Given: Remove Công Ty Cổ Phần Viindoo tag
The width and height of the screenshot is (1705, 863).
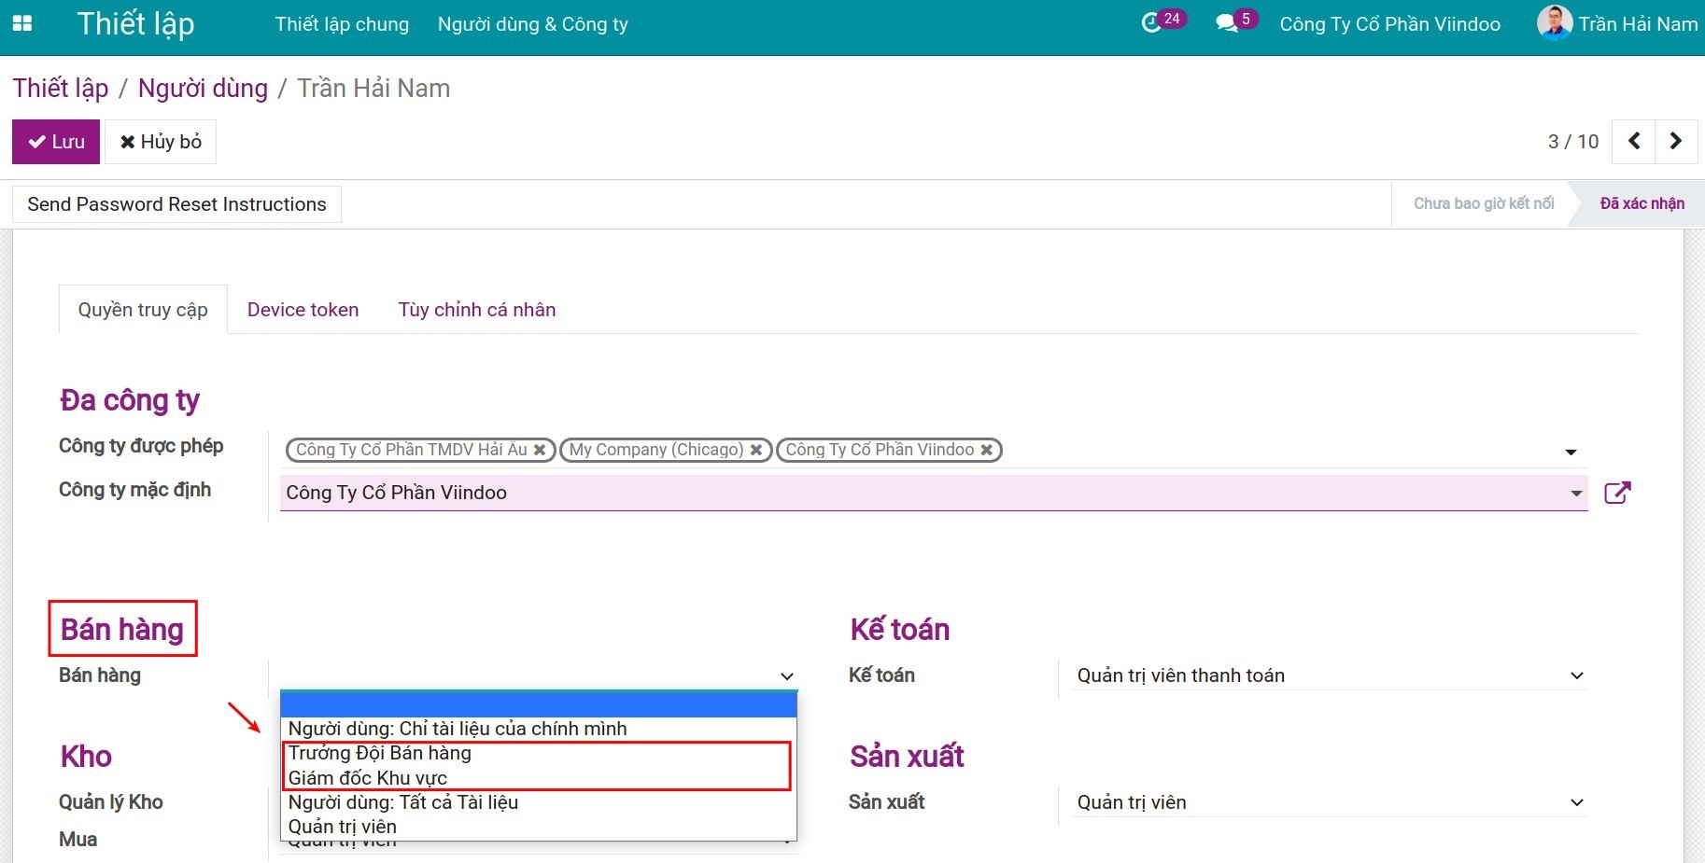Looking at the screenshot, I should [x=986, y=451].
